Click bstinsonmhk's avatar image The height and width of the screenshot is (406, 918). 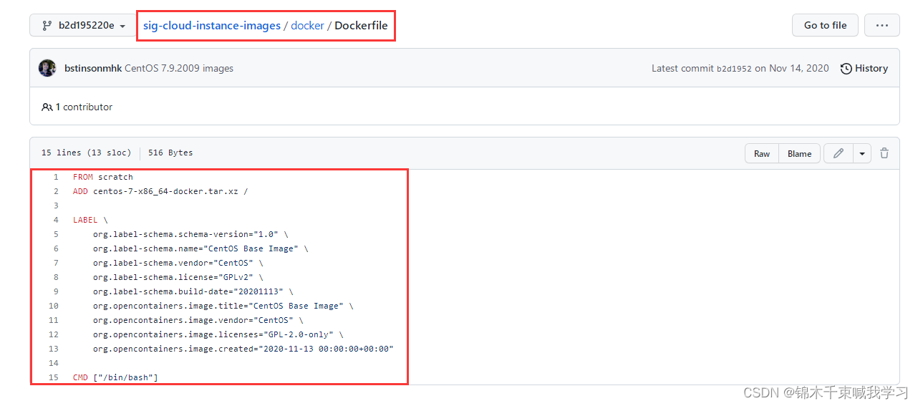[x=47, y=68]
